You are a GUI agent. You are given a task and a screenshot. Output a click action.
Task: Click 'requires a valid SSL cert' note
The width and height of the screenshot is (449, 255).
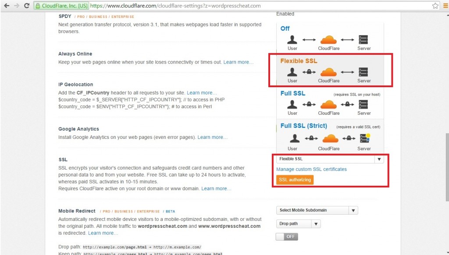[358, 127]
